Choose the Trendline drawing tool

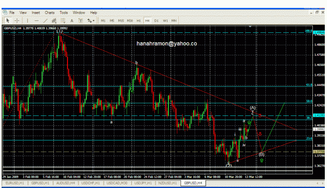(x=45, y=20)
